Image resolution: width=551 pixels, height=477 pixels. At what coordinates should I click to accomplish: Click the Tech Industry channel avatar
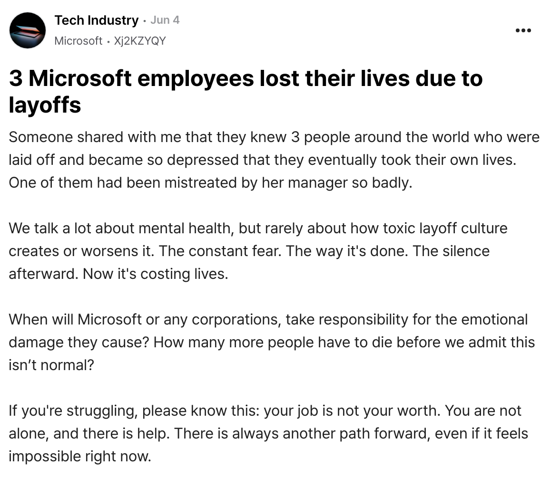tap(28, 30)
